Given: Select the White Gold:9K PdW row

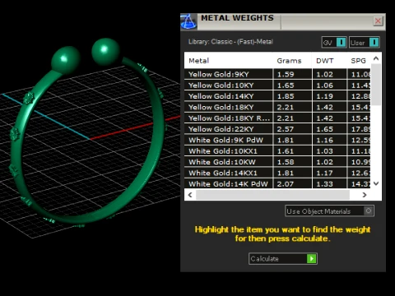Looking at the screenshot, I should pyautogui.click(x=277, y=140).
